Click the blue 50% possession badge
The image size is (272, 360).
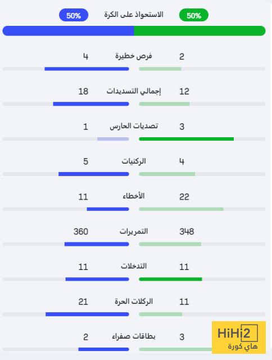coord(74,15)
